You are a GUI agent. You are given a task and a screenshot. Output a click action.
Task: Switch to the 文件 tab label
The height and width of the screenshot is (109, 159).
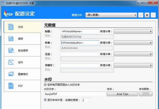coord(20,27)
